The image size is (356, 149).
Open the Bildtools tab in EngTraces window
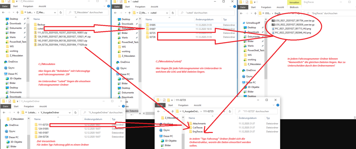pos(294,6)
